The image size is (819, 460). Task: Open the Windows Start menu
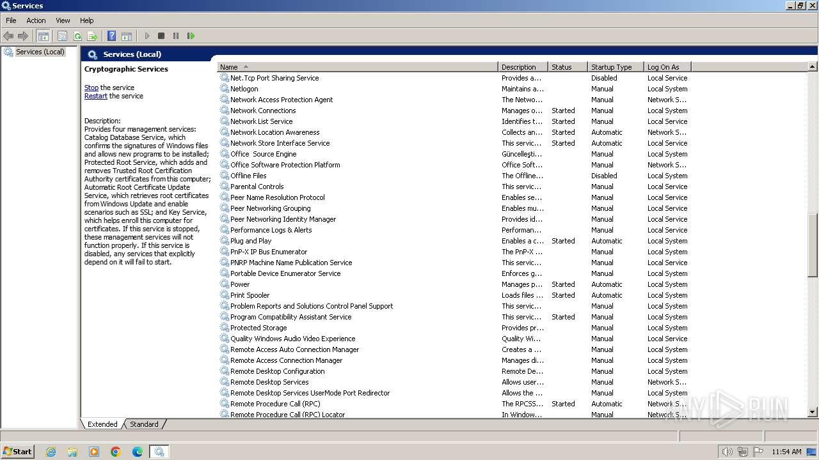pyautogui.click(x=18, y=451)
